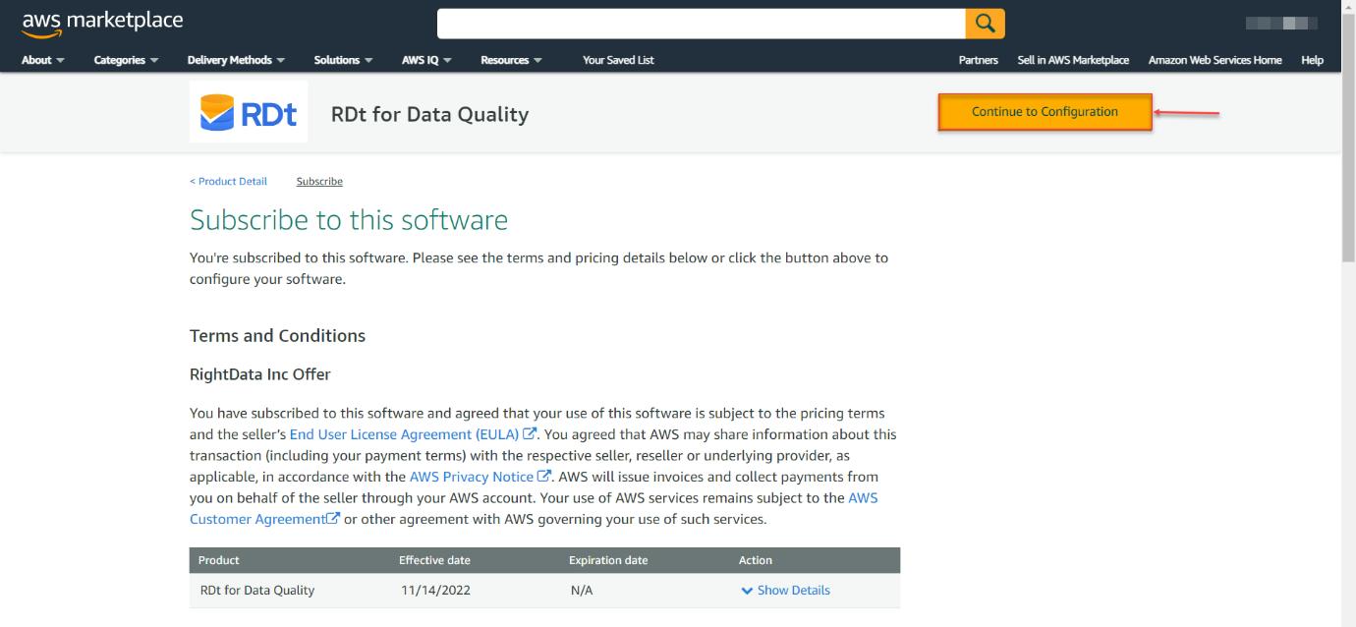Click the N/A expiration date cell
Screen dimensions: 1356x627
tap(582, 591)
